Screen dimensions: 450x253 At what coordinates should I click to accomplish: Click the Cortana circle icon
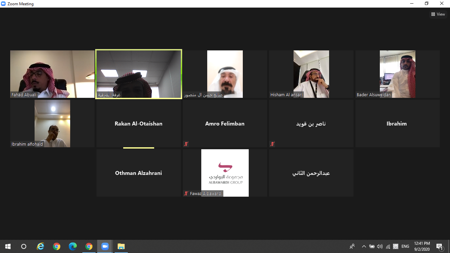pyautogui.click(x=24, y=246)
